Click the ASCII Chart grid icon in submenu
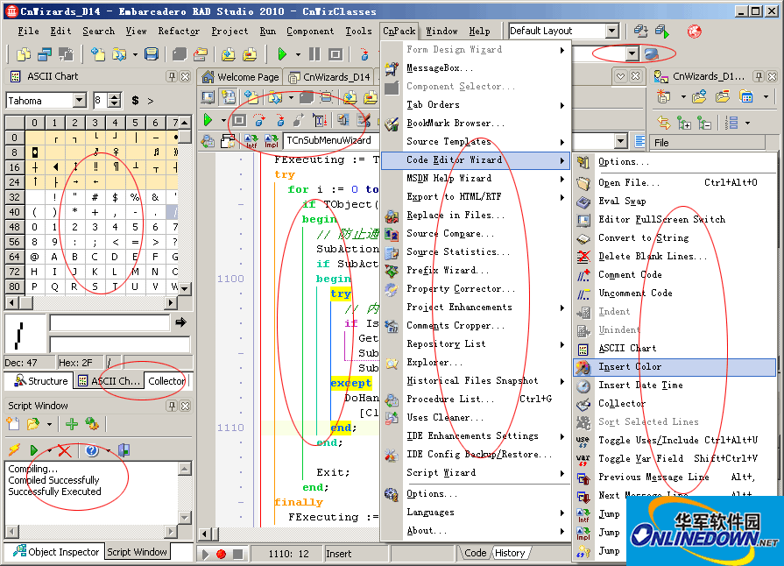This screenshot has width=784, height=566. (583, 349)
